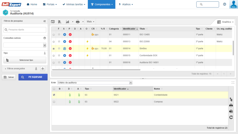The width and height of the screenshot is (238, 134).
Task: Click the PESQUISAR button
Action: coord(33,77)
